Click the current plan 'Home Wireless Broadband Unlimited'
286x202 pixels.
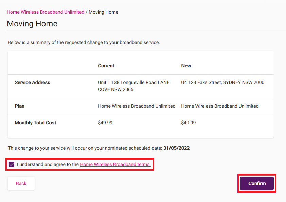(137, 106)
